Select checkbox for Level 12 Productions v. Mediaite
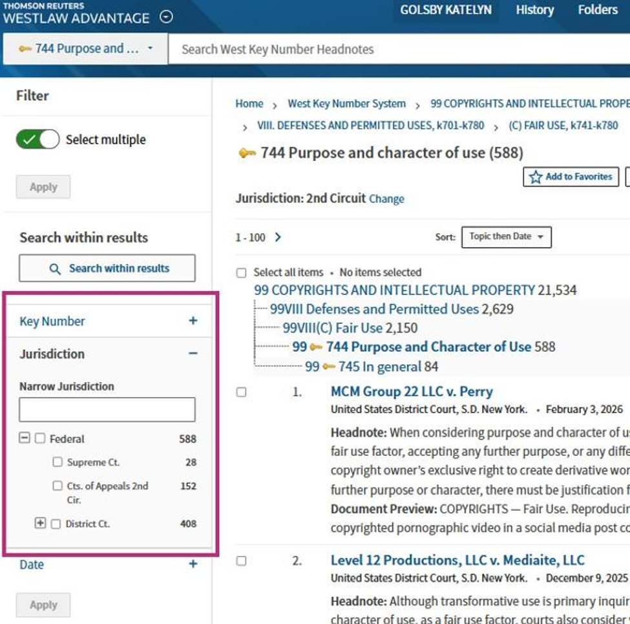Image resolution: width=630 pixels, height=624 pixels. (x=241, y=561)
